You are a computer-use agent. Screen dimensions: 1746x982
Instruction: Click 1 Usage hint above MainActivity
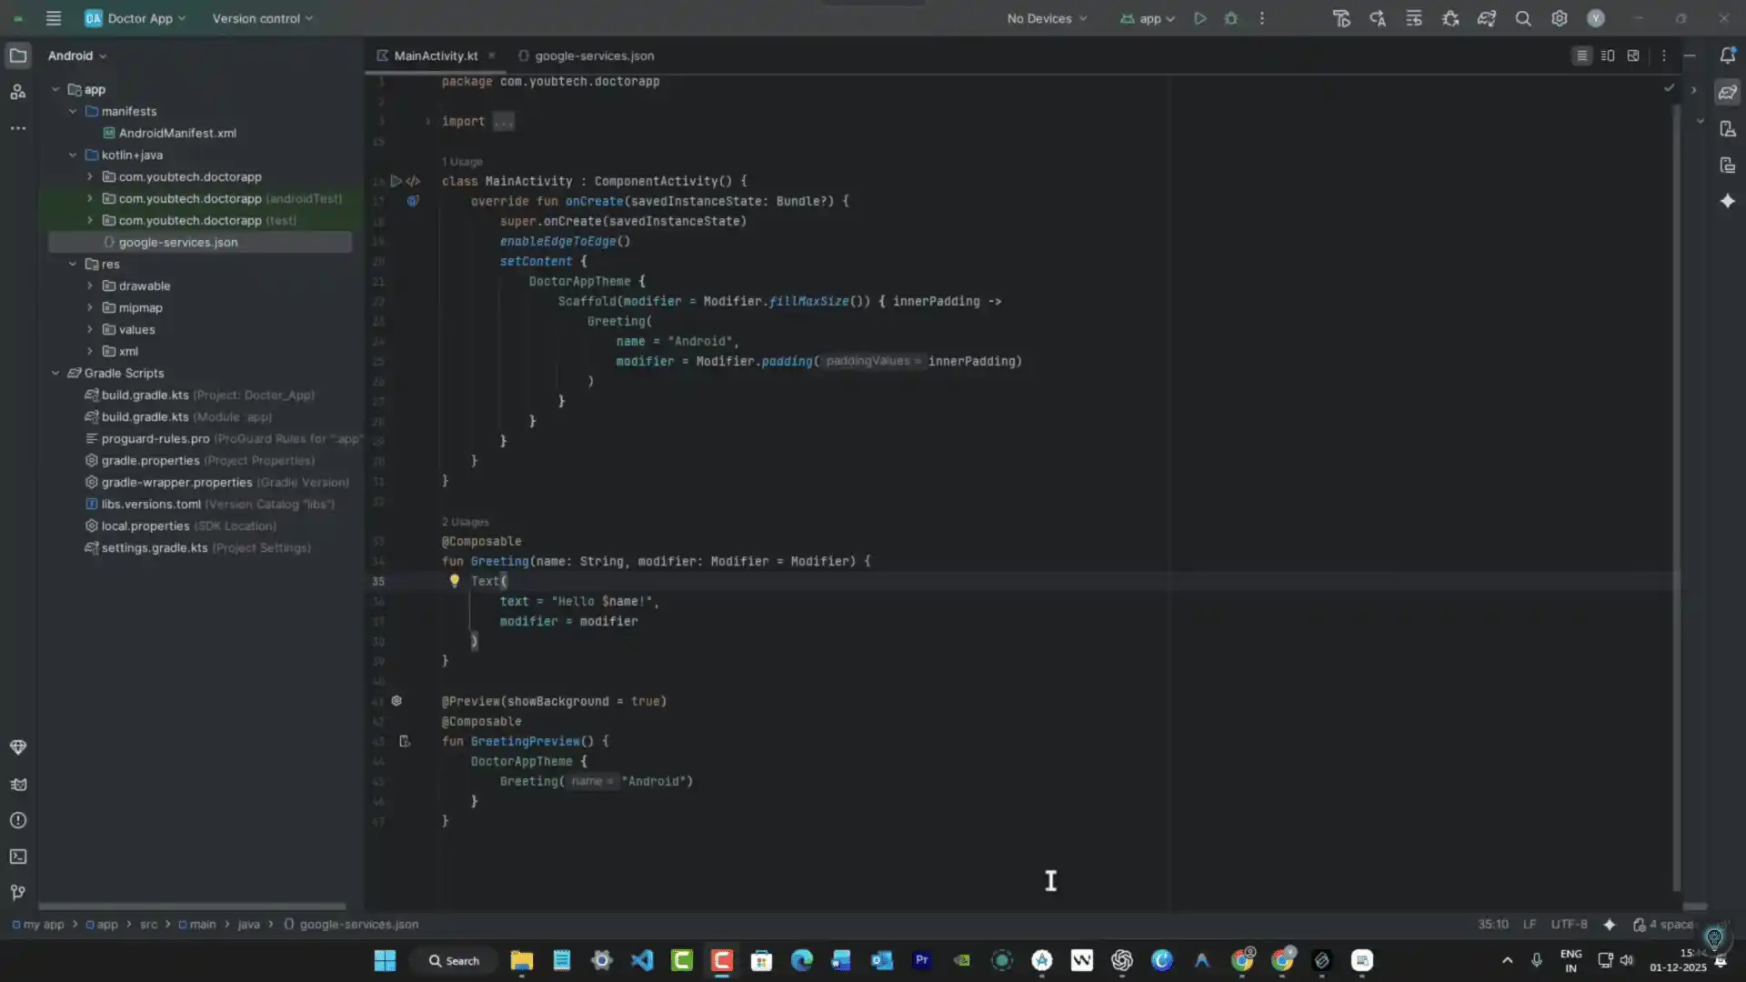462,162
